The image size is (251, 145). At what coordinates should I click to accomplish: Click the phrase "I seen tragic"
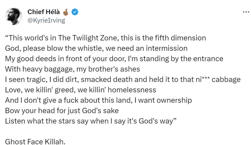point(26,79)
